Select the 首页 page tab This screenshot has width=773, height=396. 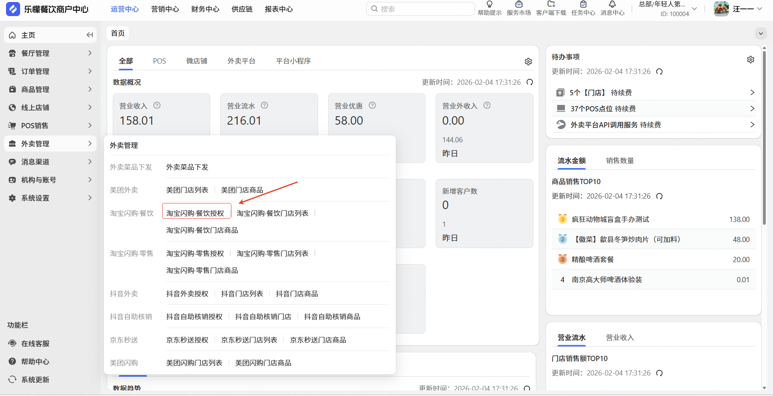(118, 33)
